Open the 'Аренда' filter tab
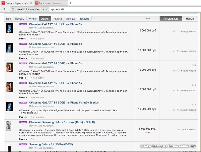 71,19
